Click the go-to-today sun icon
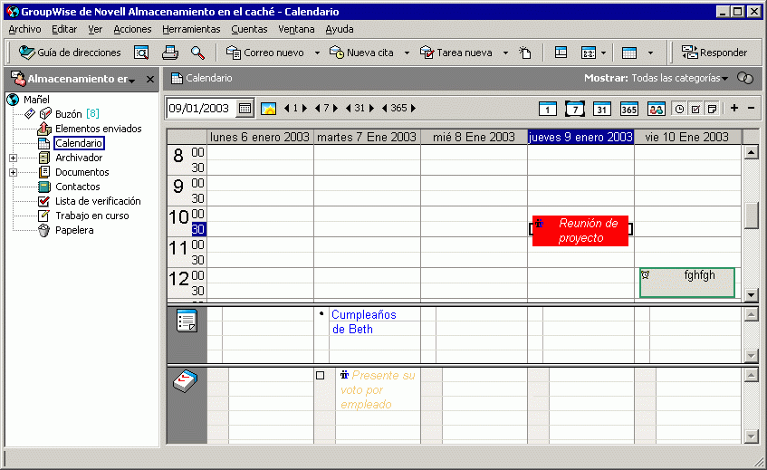 (268, 109)
